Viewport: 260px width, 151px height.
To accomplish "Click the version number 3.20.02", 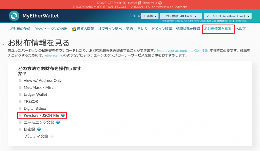I will 135,16.
